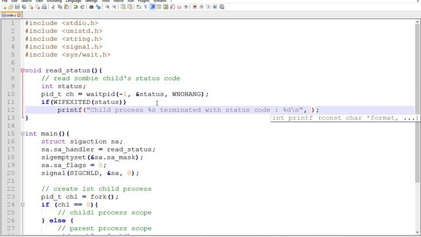Toggle the indent guide icon

pos(153,7)
